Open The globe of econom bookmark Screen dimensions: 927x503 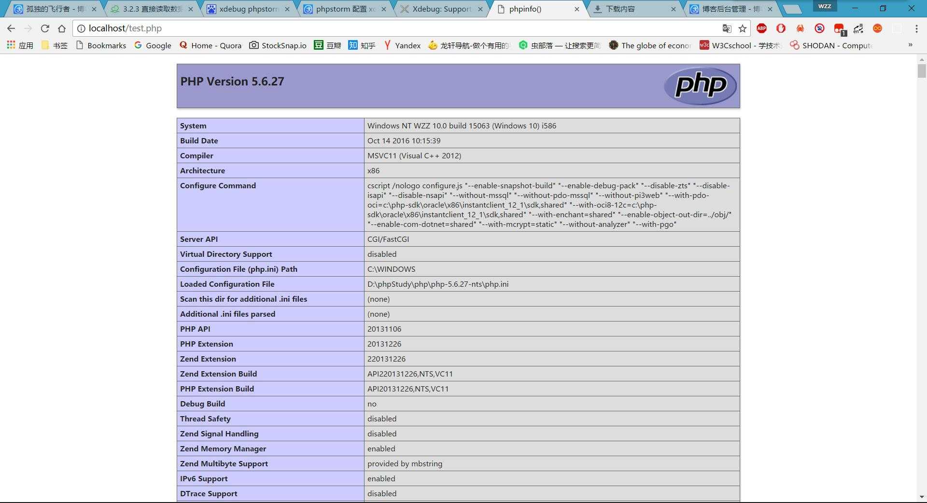pyautogui.click(x=650, y=45)
